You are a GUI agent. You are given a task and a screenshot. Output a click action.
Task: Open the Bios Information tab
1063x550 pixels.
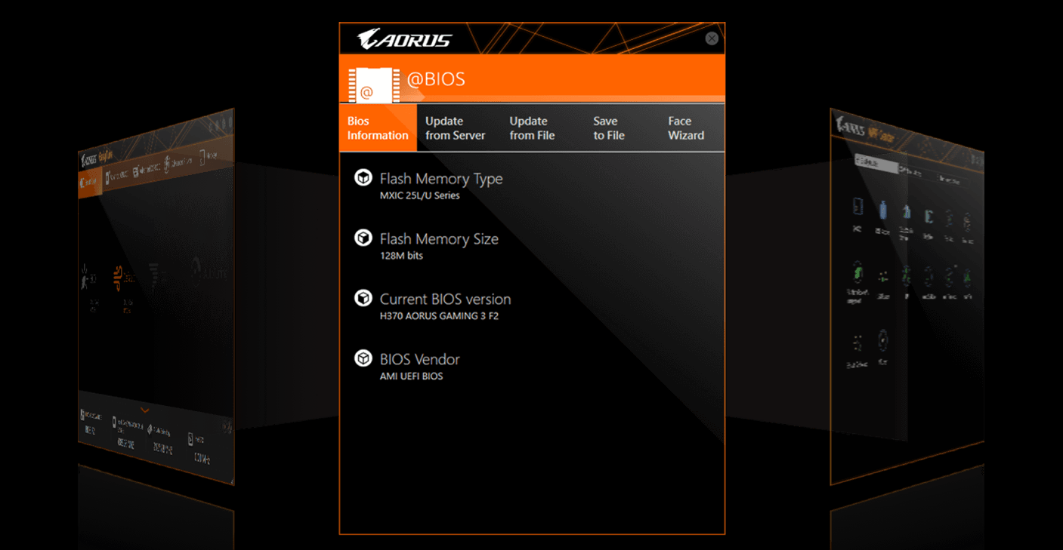[378, 128]
